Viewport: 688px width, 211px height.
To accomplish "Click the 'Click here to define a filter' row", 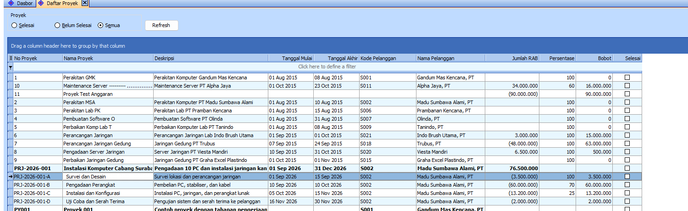I will point(327,67).
